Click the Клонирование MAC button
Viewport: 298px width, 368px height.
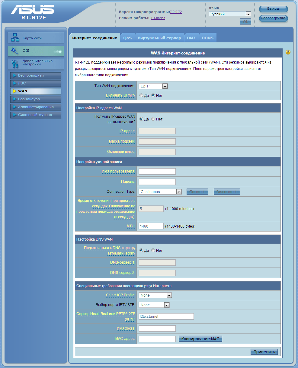200,339
